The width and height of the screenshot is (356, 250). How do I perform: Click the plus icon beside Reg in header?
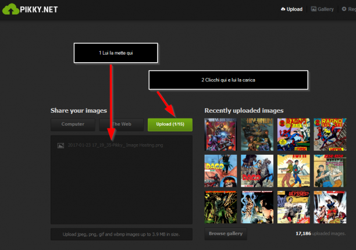pos(344,9)
